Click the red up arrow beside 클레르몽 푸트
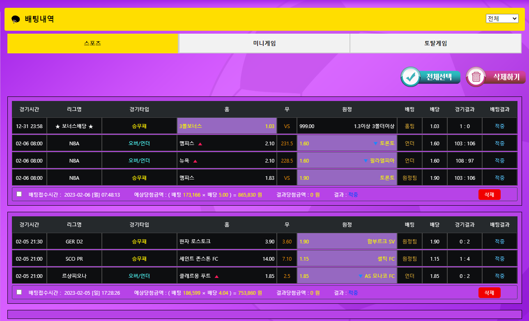 [x=216, y=276]
